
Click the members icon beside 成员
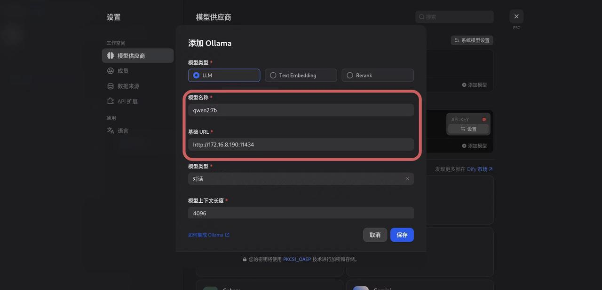[x=111, y=71]
